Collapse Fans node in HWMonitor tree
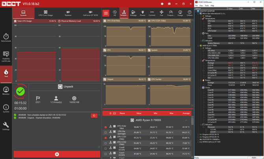264x159 pixels. pos(201,33)
